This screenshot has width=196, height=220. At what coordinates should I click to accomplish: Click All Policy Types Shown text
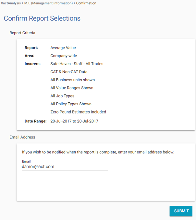71,104
